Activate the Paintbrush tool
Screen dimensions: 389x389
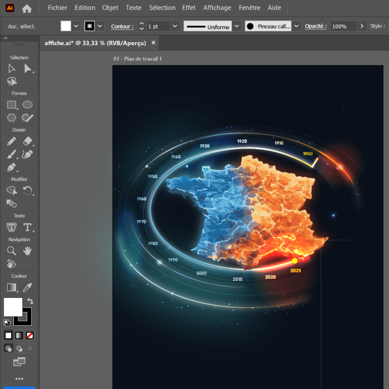click(x=12, y=155)
